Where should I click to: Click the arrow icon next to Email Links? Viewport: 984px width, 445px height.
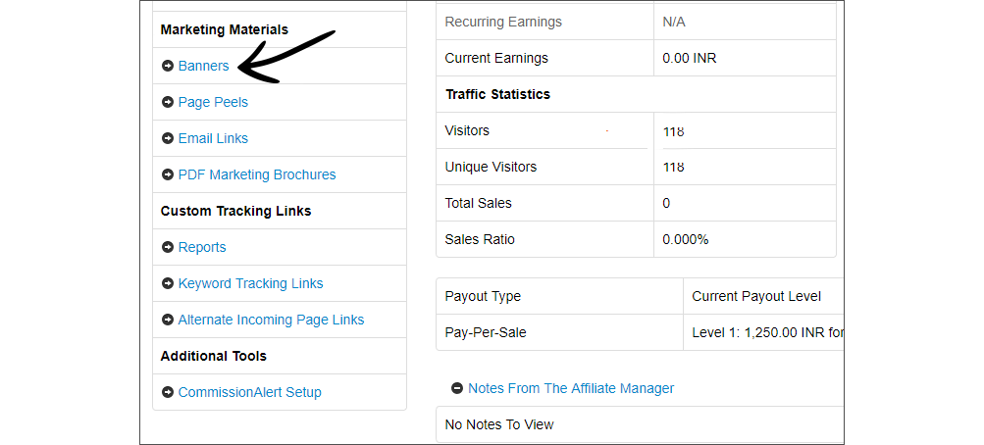(168, 139)
